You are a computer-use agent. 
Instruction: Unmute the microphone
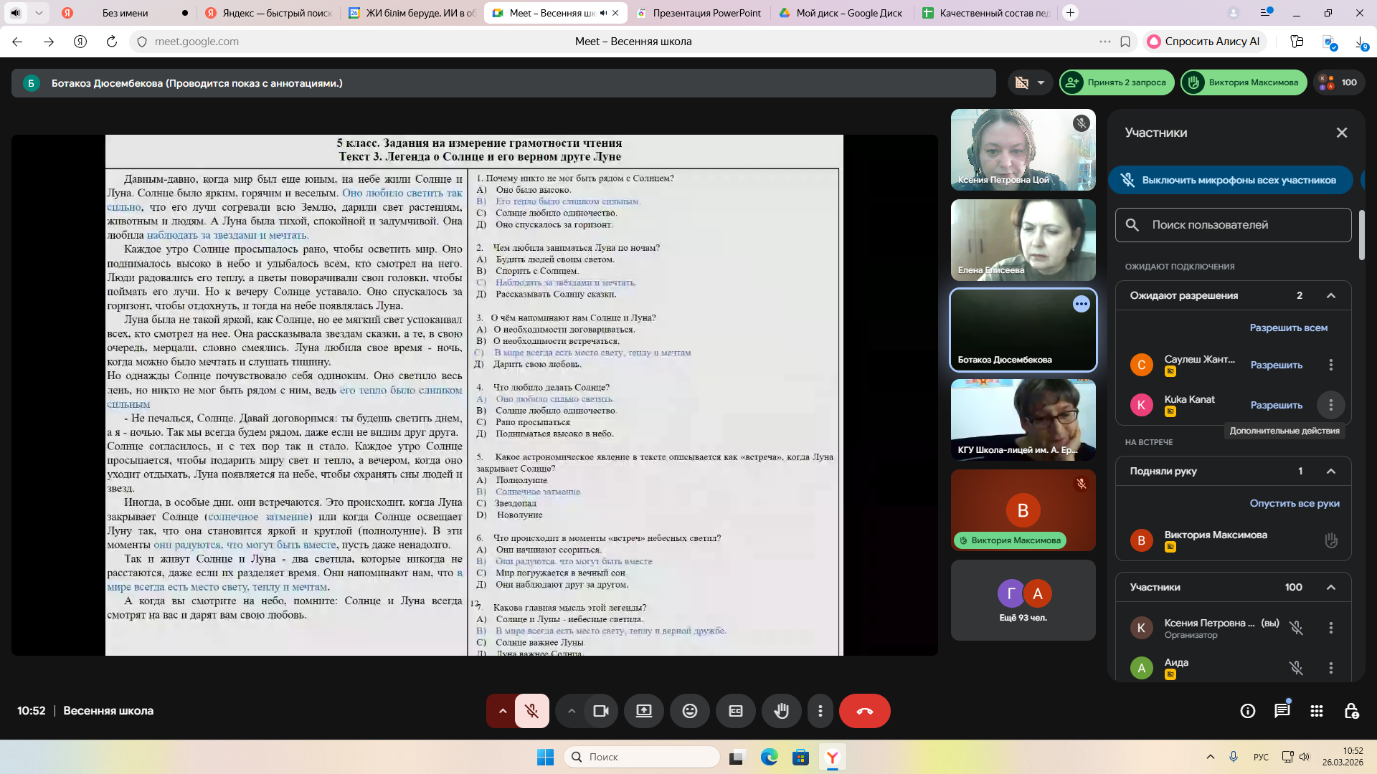531,711
